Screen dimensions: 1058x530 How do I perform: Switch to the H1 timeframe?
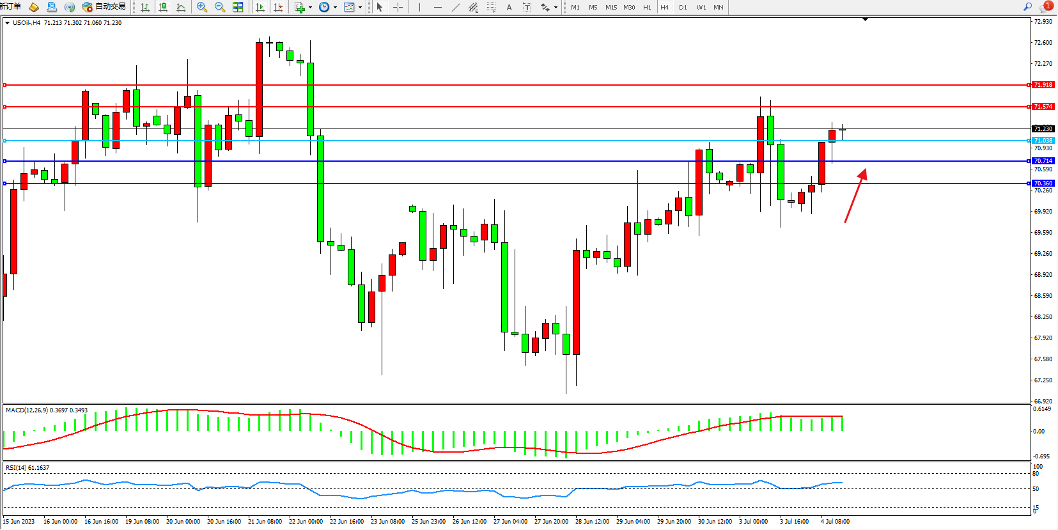[647, 7]
